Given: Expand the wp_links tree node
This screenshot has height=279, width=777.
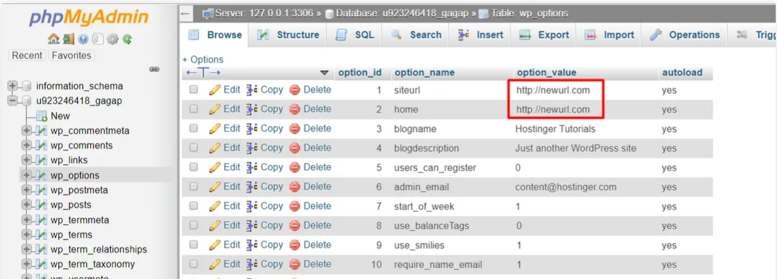Looking at the screenshot, I should point(27,160).
